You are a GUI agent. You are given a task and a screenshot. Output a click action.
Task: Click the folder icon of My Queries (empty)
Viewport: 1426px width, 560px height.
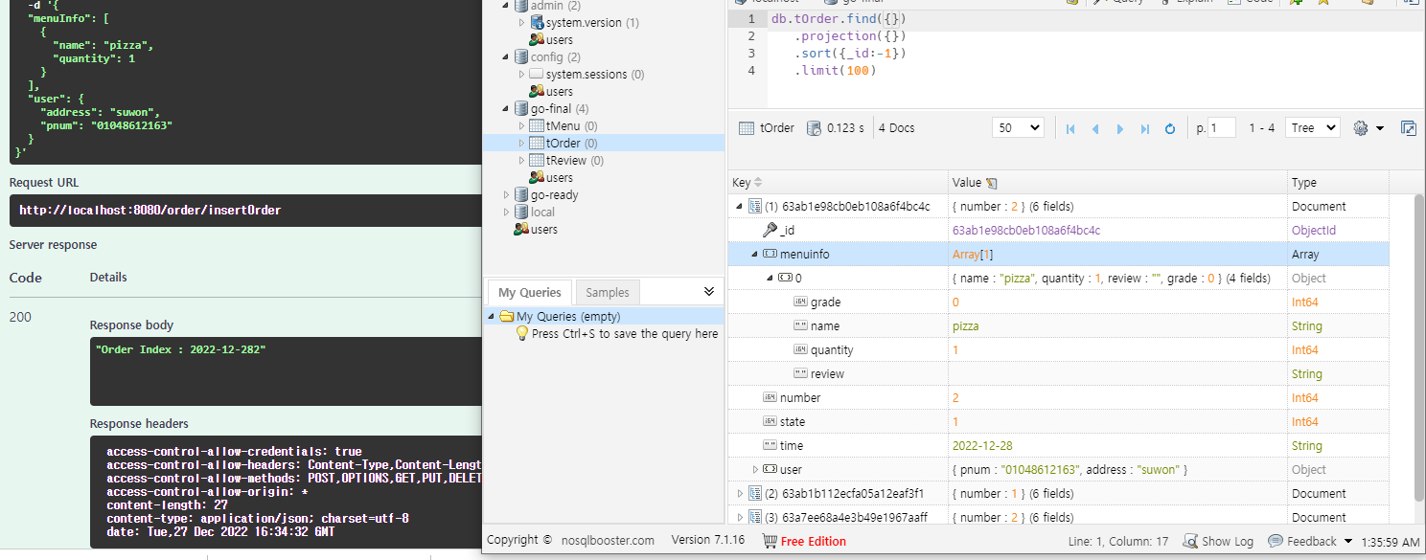pos(506,316)
